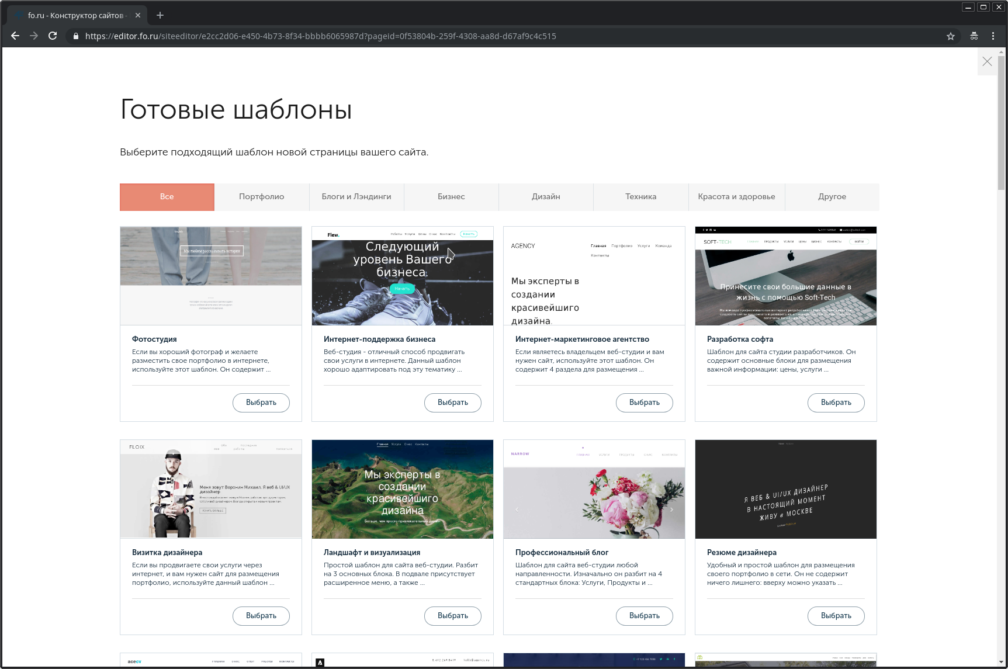View site security lock info

(x=75, y=36)
